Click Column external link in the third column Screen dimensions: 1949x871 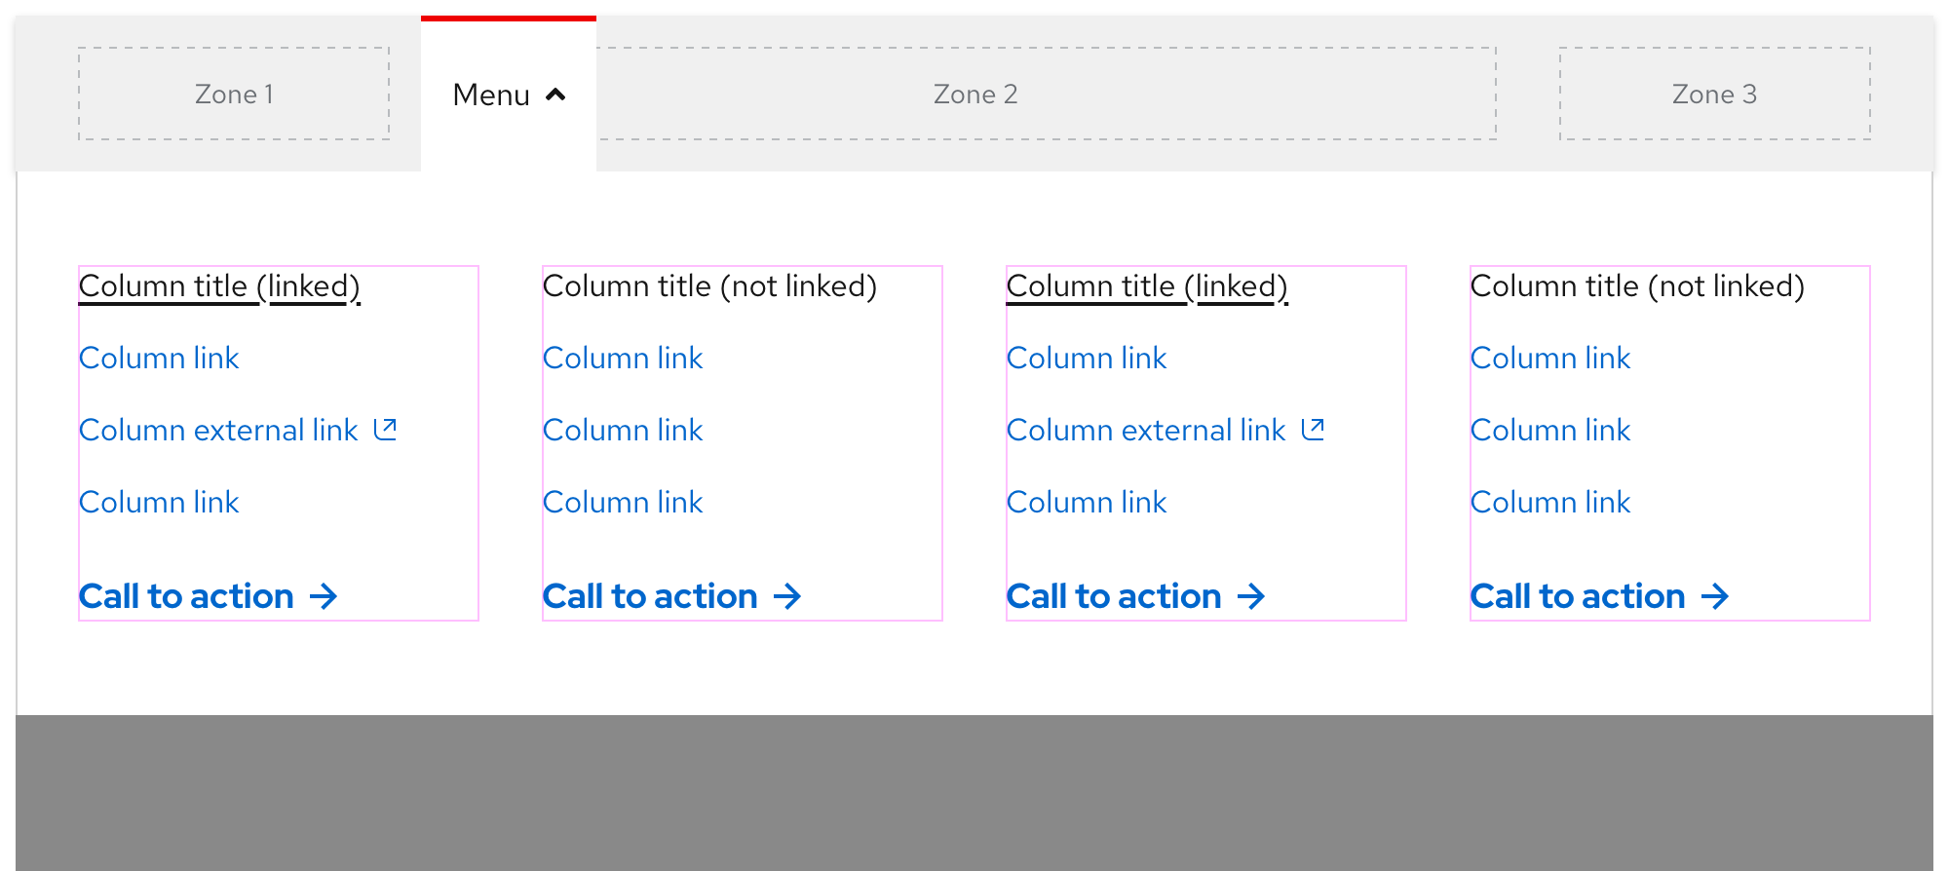[1146, 429]
